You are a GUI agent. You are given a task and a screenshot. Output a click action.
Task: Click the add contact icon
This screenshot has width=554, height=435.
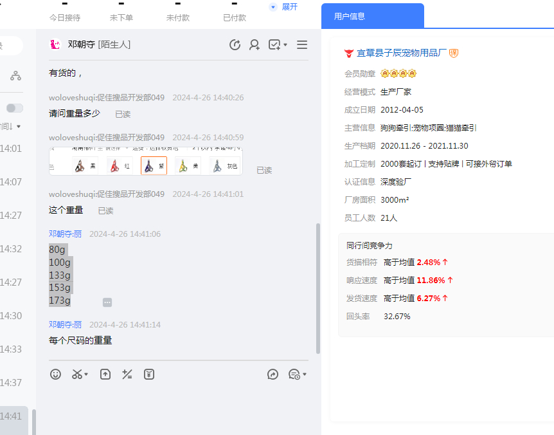[x=255, y=45]
